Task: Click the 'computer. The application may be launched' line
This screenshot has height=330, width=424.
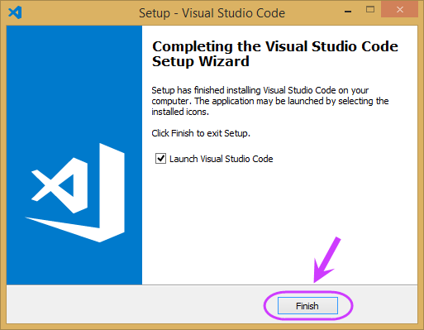Action: (270, 101)
